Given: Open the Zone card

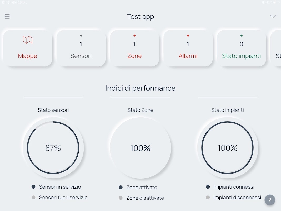Looking at the screenshot, I should click(134, 48).
